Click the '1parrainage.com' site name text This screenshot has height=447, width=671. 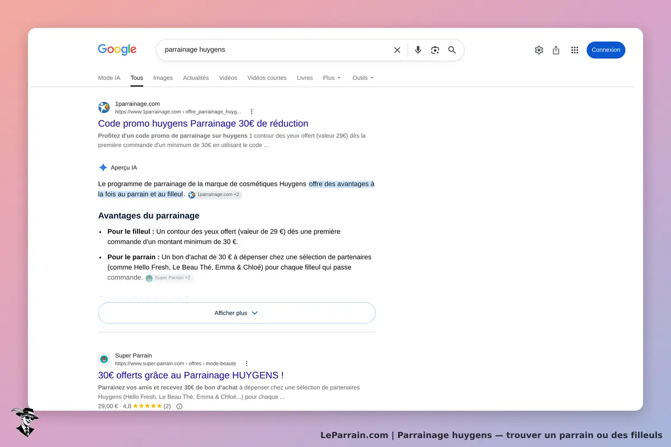138,104
